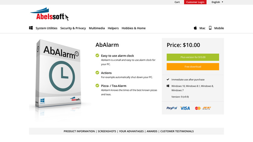The image size is (253, 142).
Task: Click green checkmark beside Easy to use alarm clock
Action: click(x=97, y=55)
